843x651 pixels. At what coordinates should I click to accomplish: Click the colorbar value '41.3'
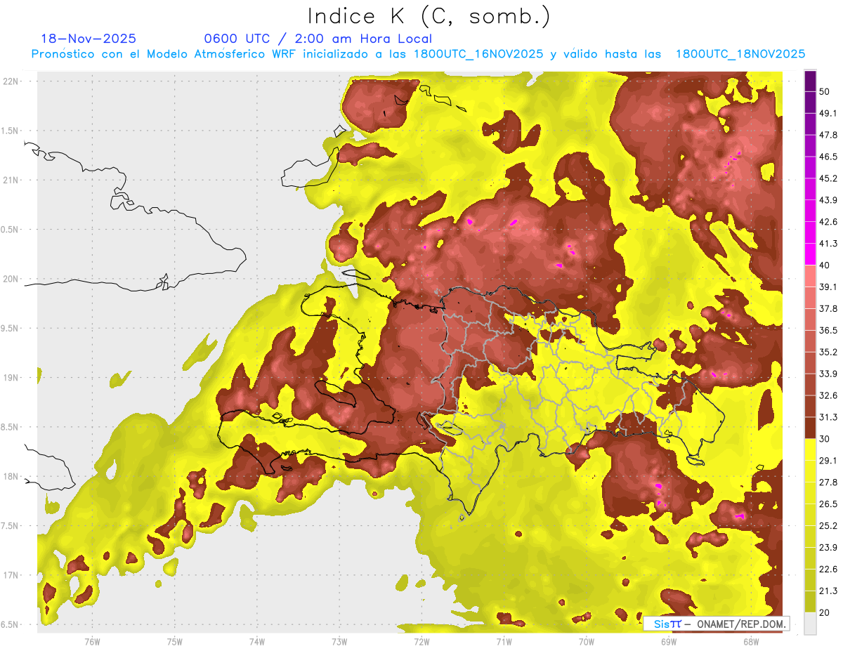828,244
